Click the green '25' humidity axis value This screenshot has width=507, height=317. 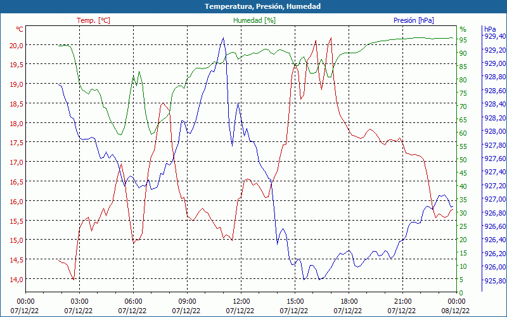463,226
